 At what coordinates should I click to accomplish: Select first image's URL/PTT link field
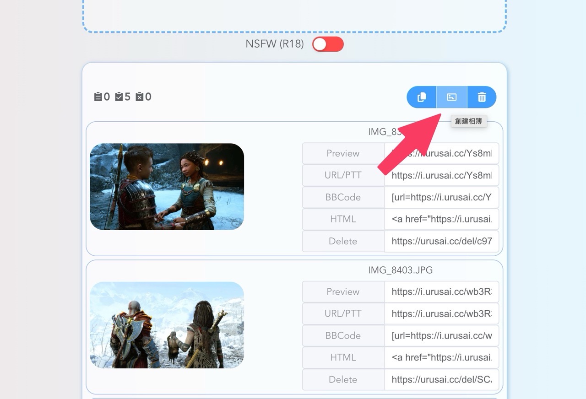(442, 175)
